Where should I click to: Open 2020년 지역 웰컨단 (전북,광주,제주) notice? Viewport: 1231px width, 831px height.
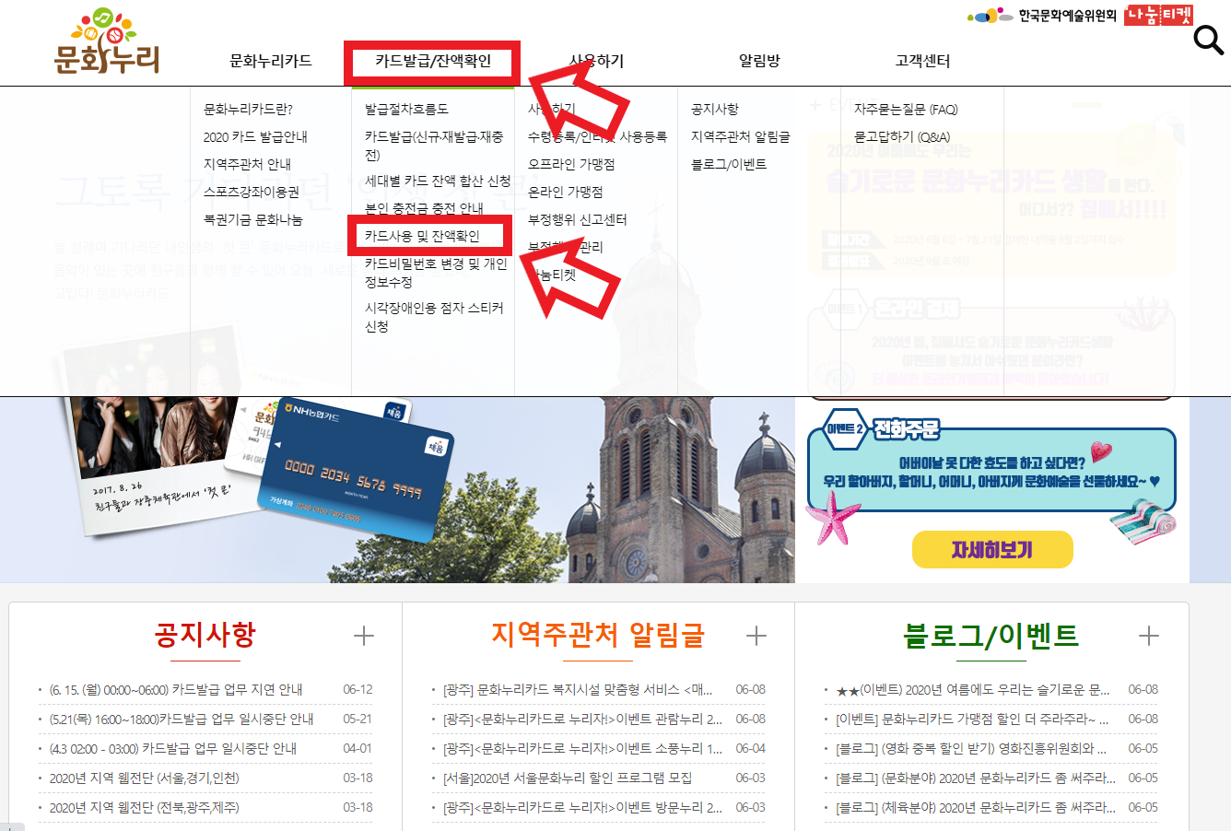(145, 807)
